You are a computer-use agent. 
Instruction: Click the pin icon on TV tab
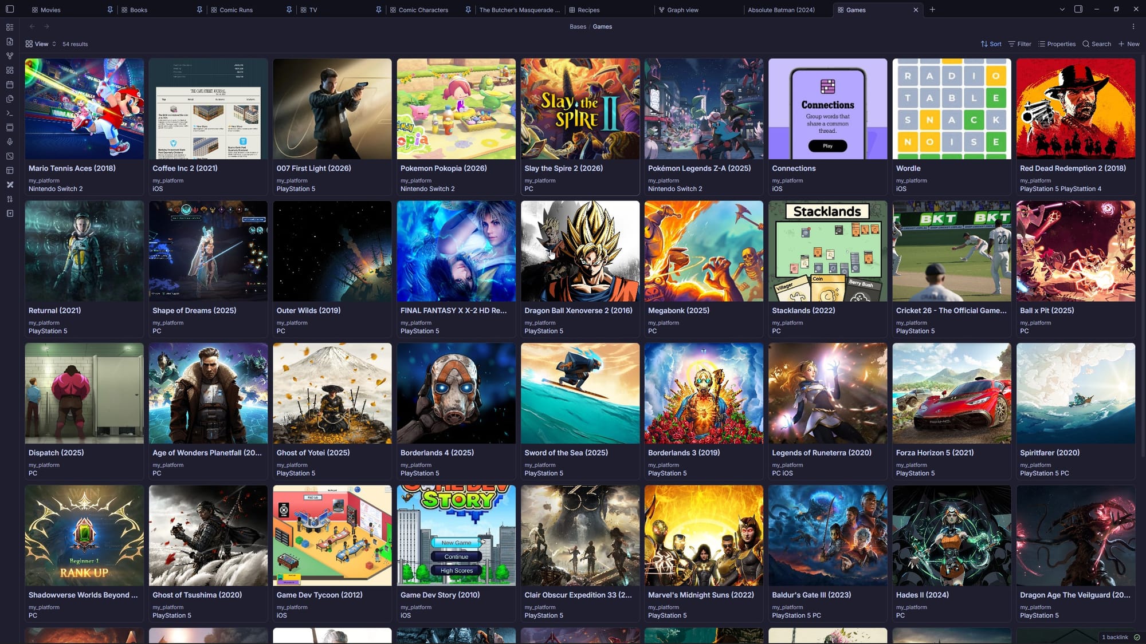coord(378,10)
